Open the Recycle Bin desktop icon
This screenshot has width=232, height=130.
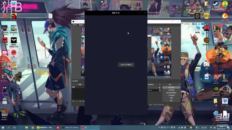pos(215,40)
